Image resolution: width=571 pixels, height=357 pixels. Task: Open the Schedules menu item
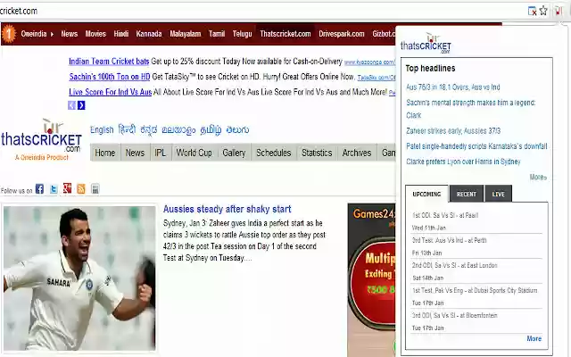(x=274, y=153)
